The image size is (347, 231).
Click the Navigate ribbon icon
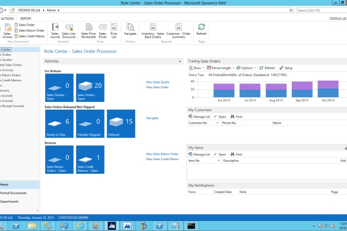tap(130, 29)
